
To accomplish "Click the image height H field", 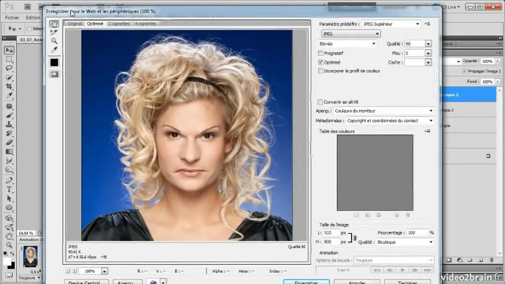I will [x=331, y=242].
